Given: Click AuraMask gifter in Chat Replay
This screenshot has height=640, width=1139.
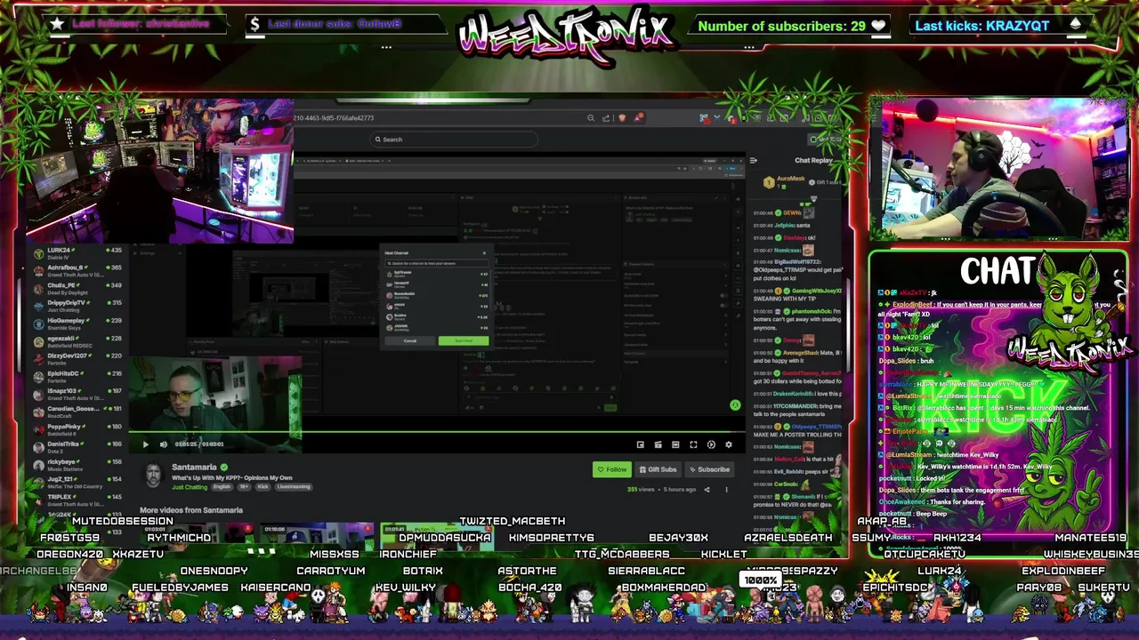Looking at the screenshot, I should coord(790,179).
